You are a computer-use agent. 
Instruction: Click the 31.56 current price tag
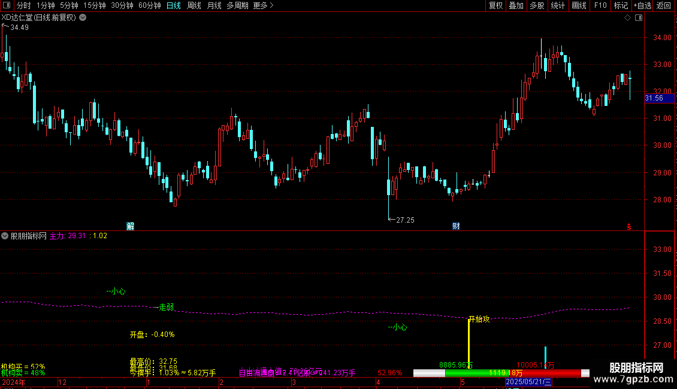pos(659,98)
